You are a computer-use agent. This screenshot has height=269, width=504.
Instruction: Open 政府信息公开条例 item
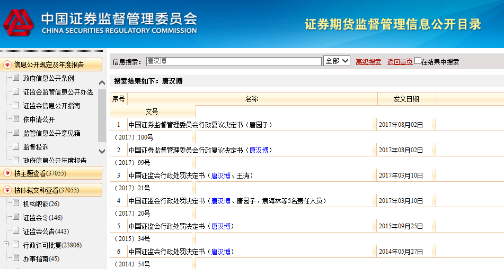[x=49, y=78]
